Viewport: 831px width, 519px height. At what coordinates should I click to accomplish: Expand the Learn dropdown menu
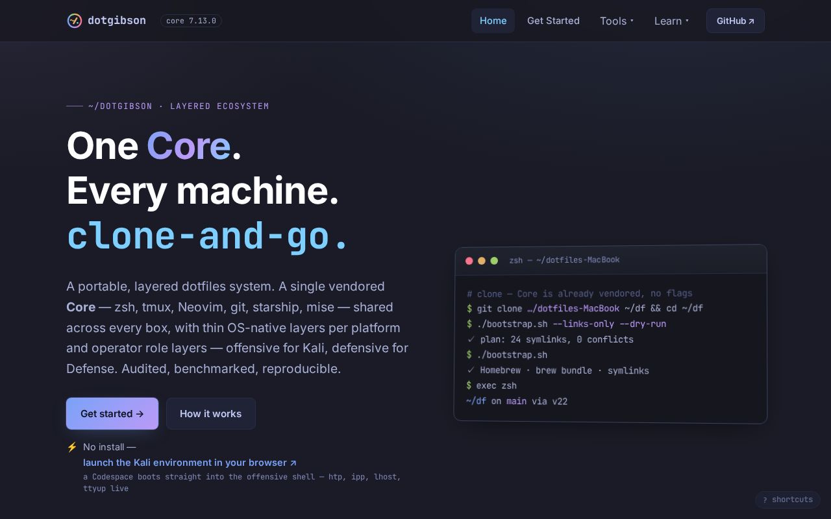coord(671,21)
